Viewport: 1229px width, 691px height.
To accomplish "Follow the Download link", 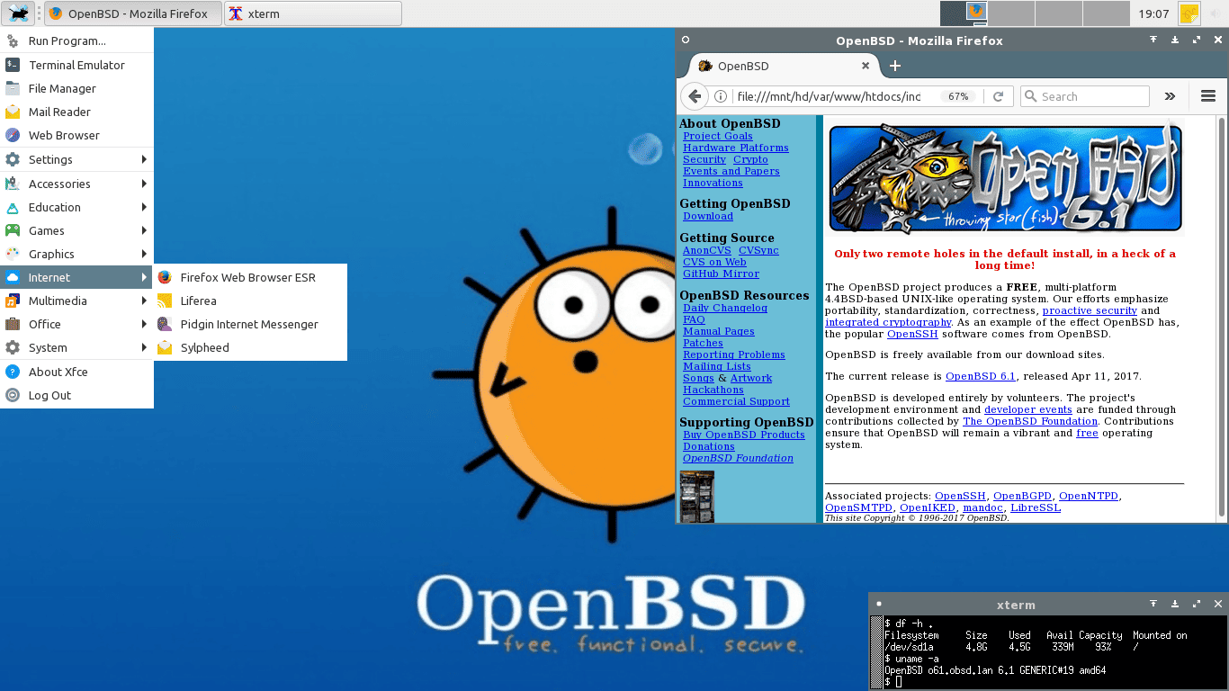I will pyautogui.click(x=708, y=216).
